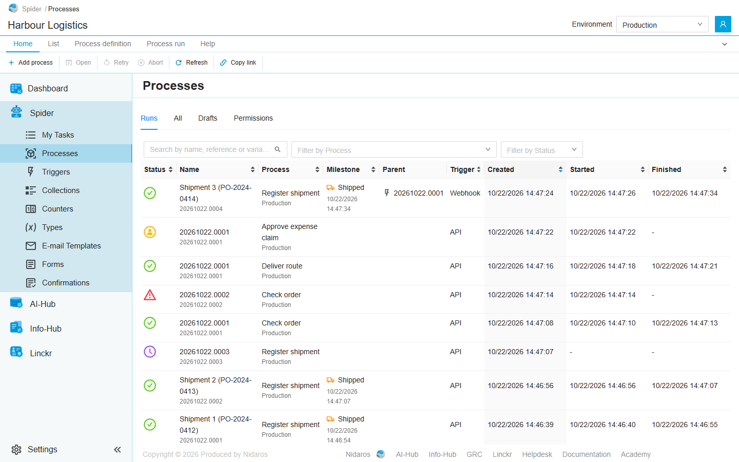
Task: Click the Info-Hub icon in the sidebar
Action: click(16, 327)
